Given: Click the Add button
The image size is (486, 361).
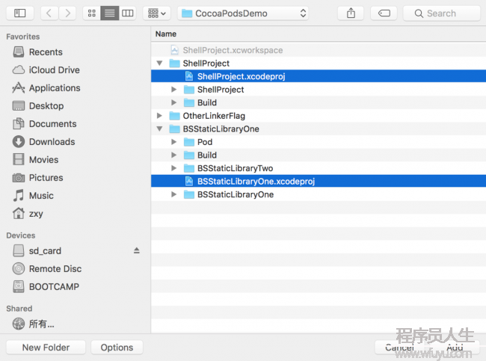Looking at the screenshot, I should tap(455, 348).
